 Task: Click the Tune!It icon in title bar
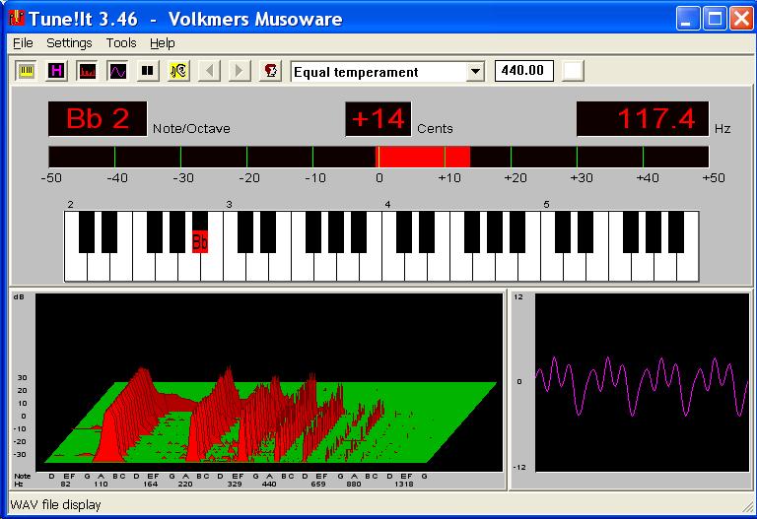(x=17, y=19)
